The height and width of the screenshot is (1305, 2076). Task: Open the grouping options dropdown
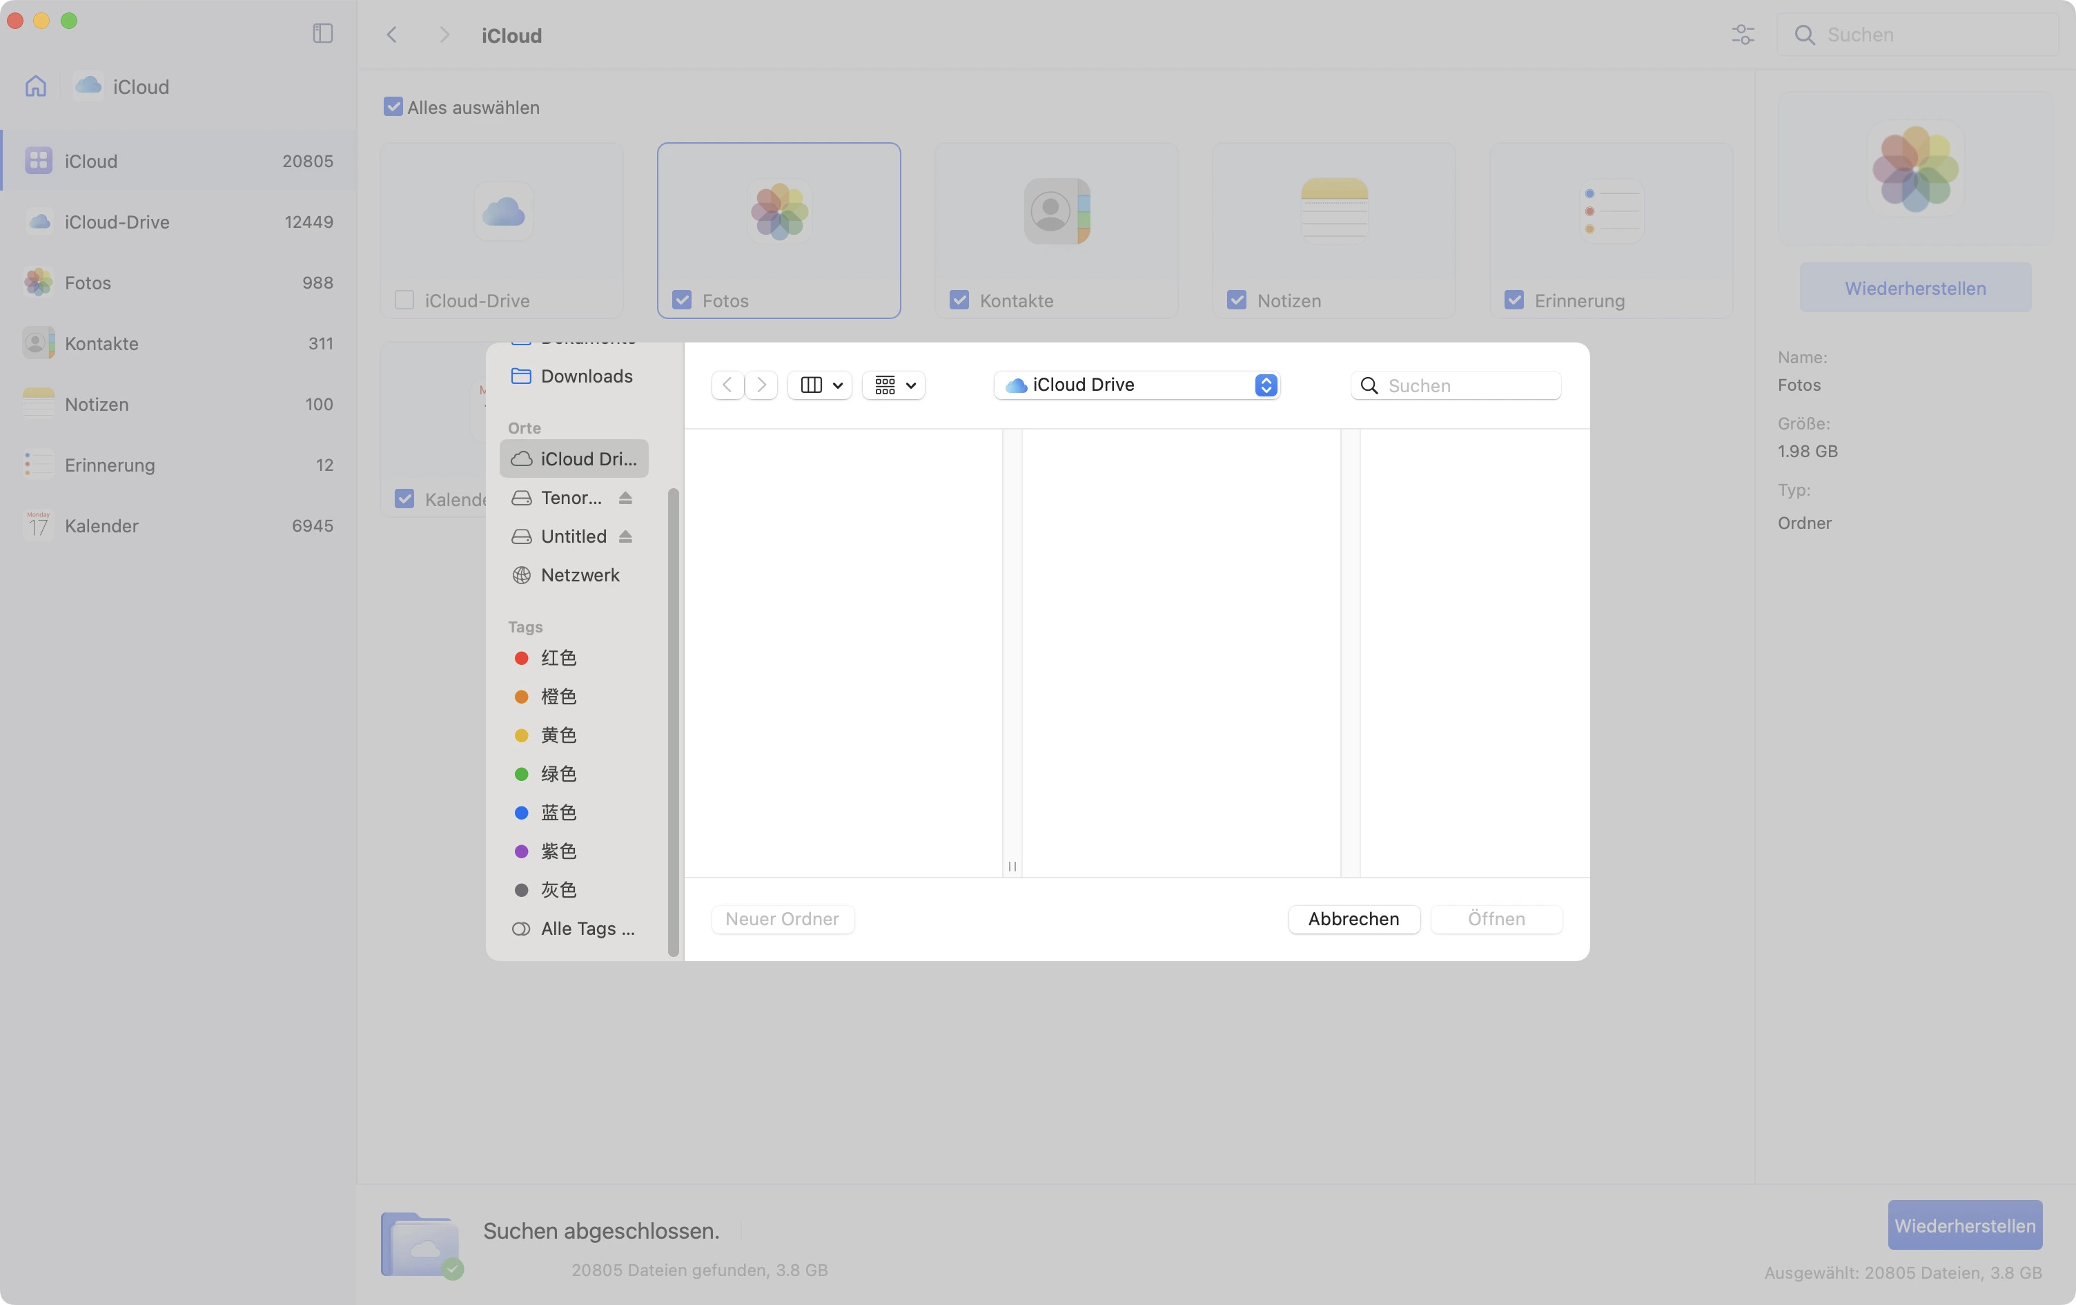pyautogui.click(x=894, y=385)
